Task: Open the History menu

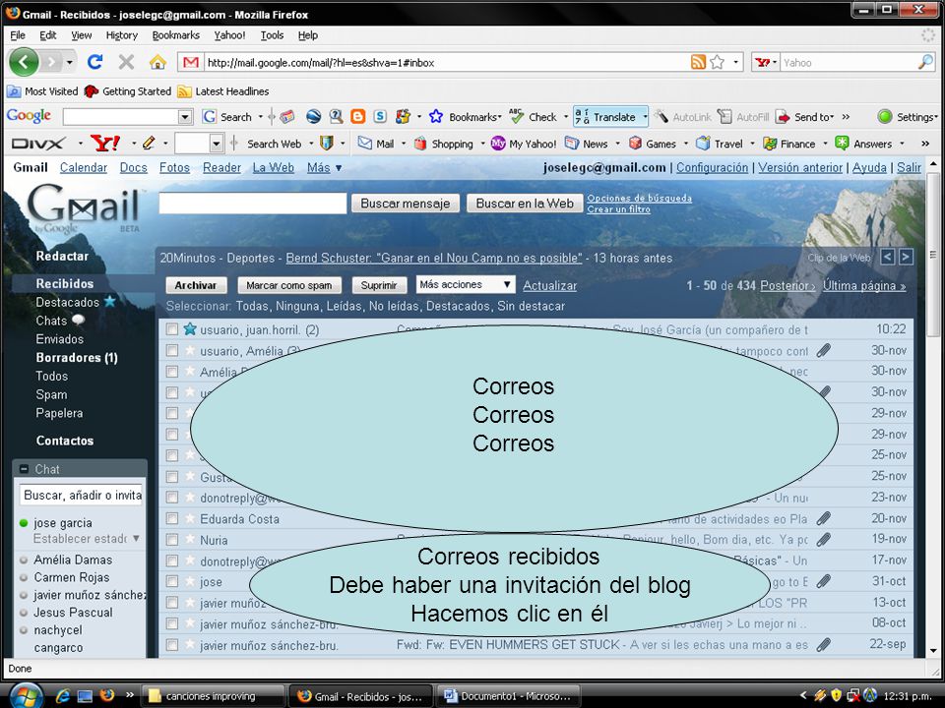Action: point(122,35)
